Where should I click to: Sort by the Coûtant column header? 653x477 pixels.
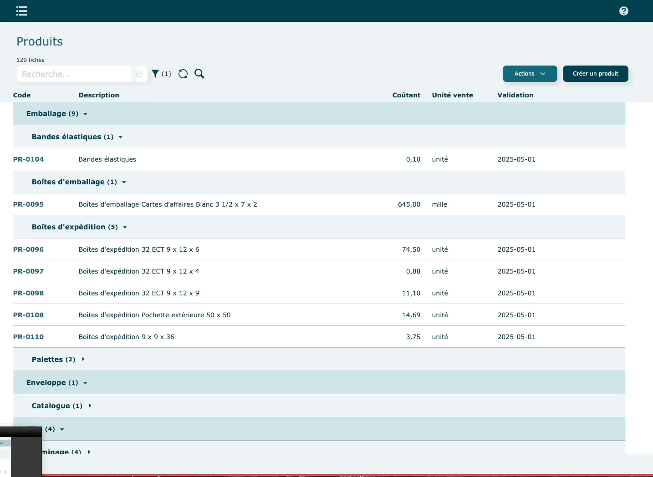point(406,95)
